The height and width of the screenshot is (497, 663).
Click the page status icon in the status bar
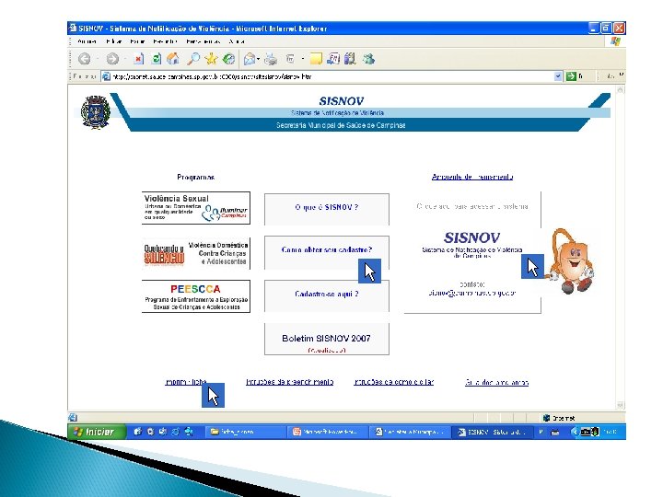tap(73, 418)
